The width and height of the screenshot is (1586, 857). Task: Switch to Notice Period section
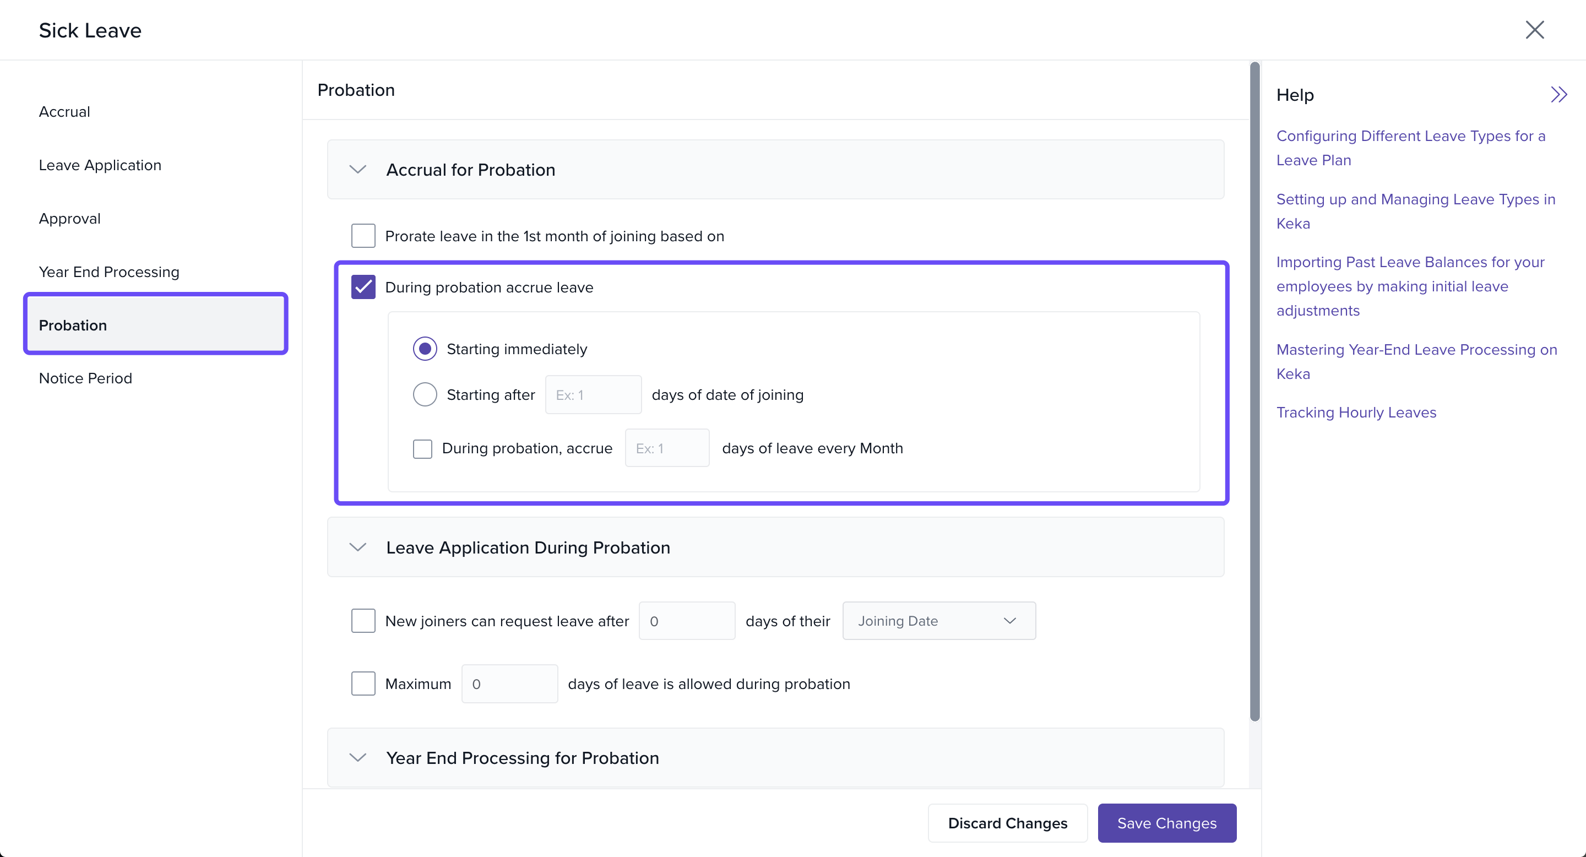click(x=85, y=378)
